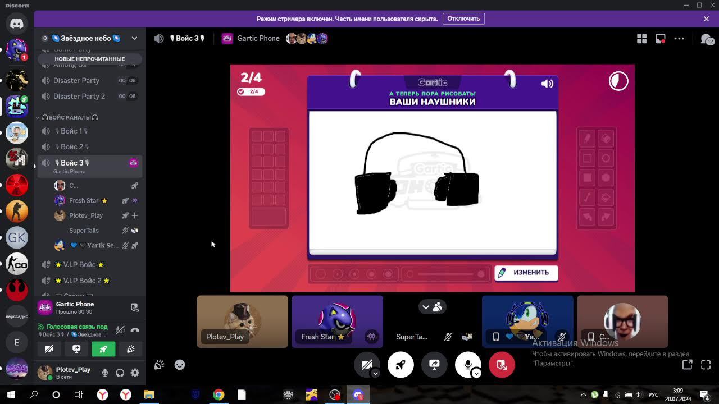The width and height of the screenshot is (719, 404).
Task: Expand the Звёздное небо server menu
Action: pyautogui.click(x=134, y=38)
